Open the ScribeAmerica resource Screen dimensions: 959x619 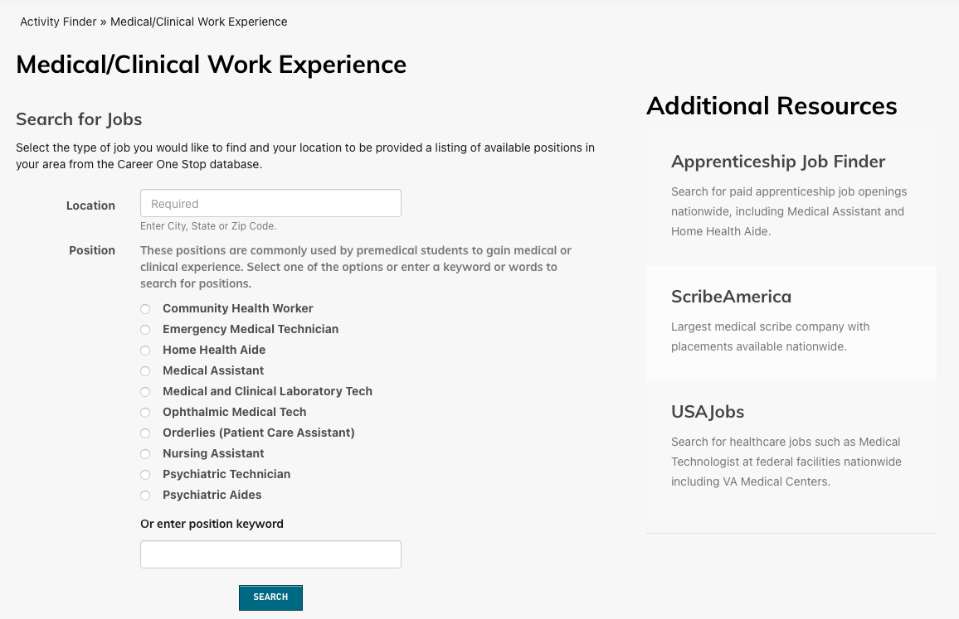pyautogui.click(x=731, y=296)
